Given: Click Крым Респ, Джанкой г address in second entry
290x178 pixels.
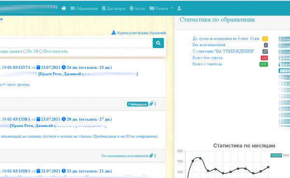Looking at the screenshot, I should [33, 126].
